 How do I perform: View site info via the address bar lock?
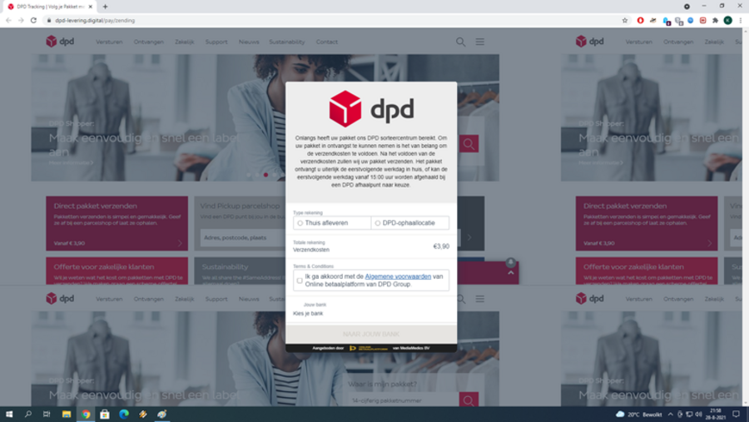click(49, 21)
